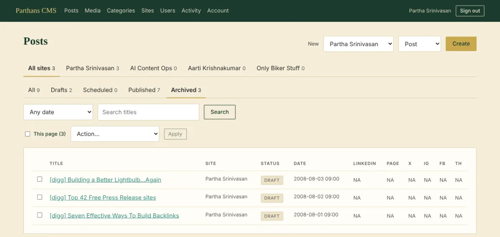Click the DATE column header
500x237 pixels.
(300, 163)
